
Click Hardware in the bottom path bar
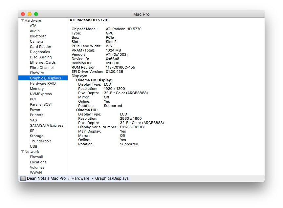click(x=80, y=178)
